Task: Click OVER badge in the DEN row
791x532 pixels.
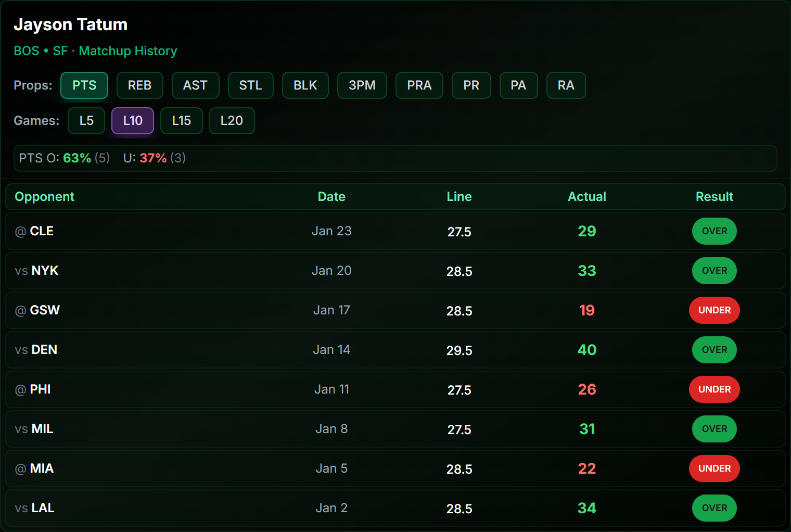Action: (x=714, y=350)
